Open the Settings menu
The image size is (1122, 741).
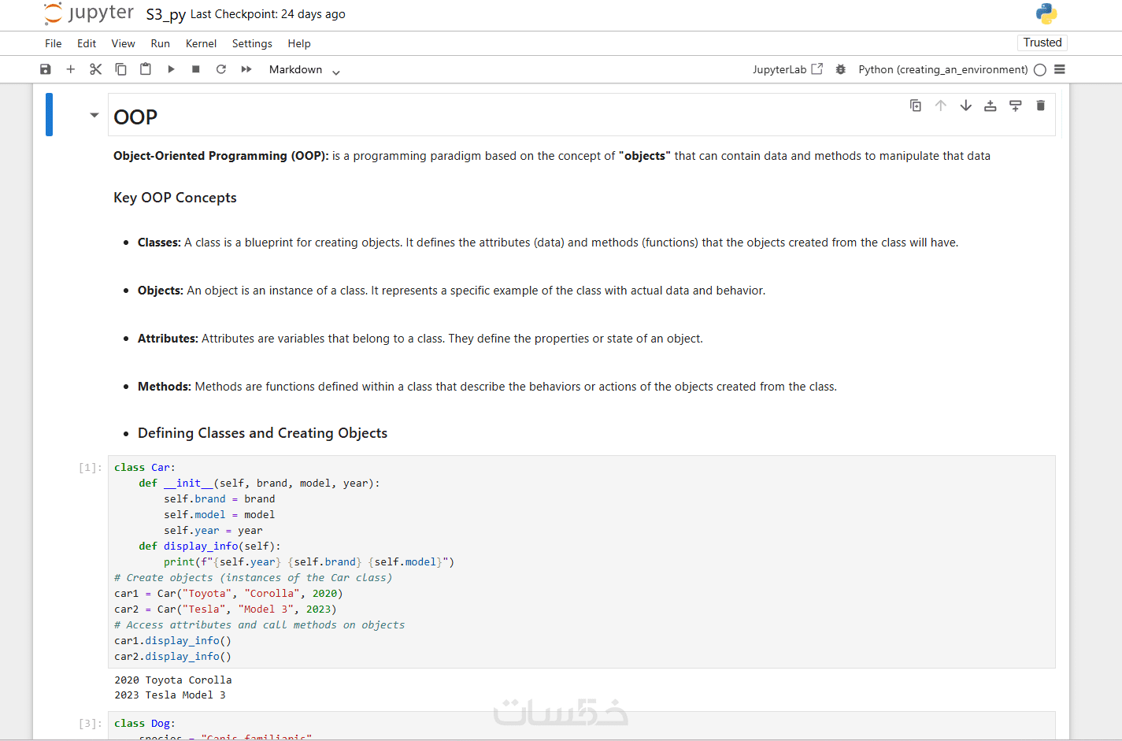[x=252, y=43]
